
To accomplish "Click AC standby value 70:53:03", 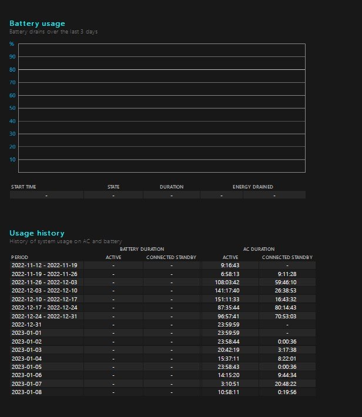I will point(286,316).
